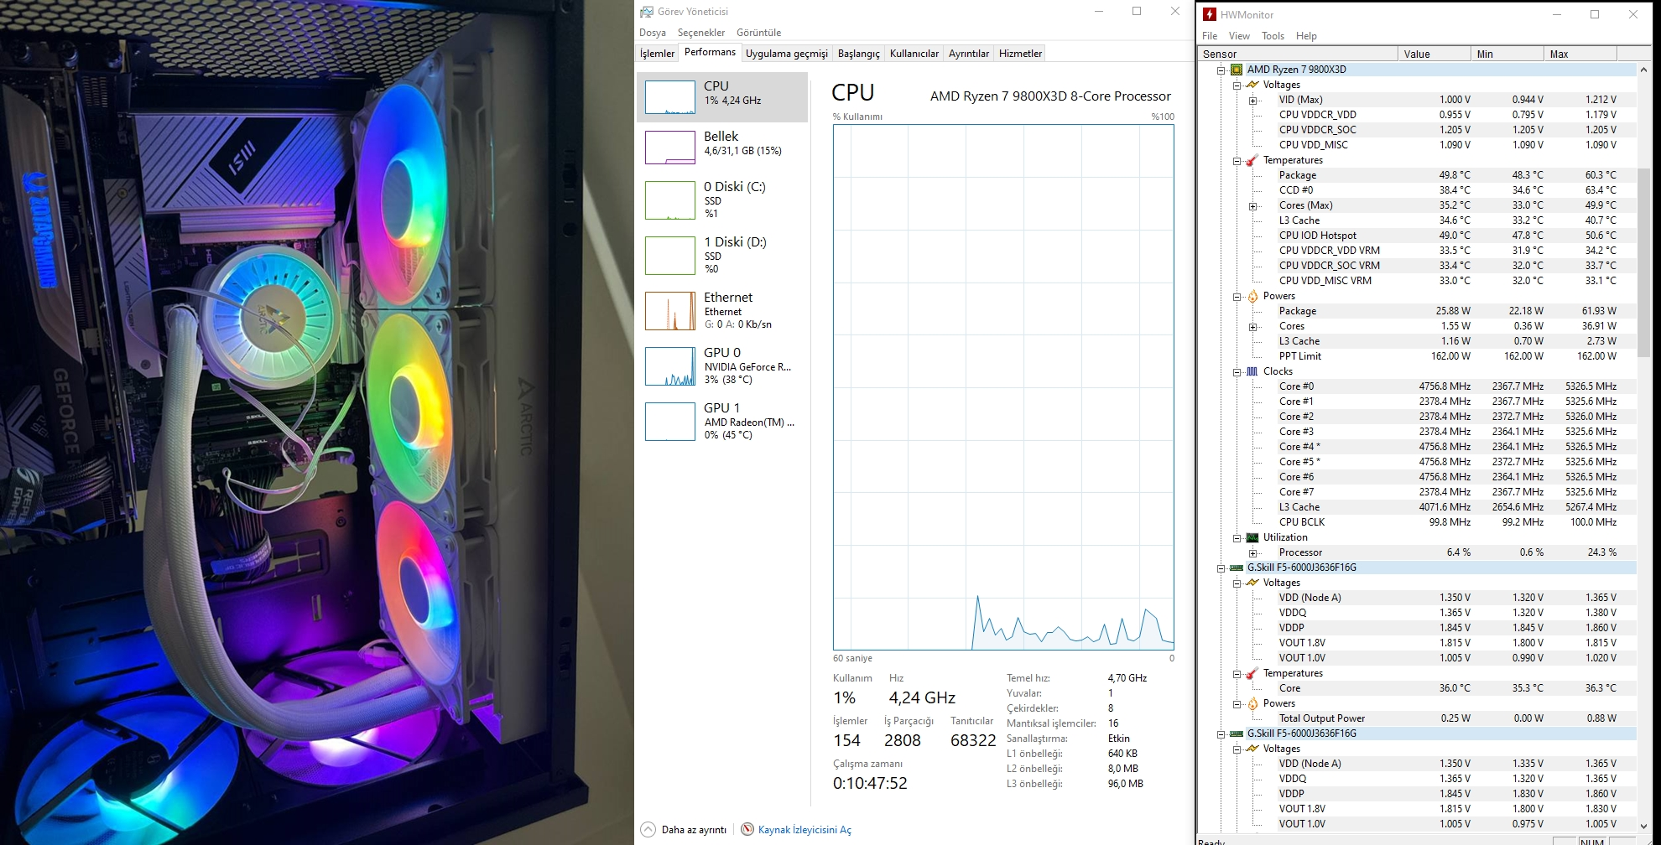Click the Clocks icon in HWMonitor

click(x=1252, y=371)
